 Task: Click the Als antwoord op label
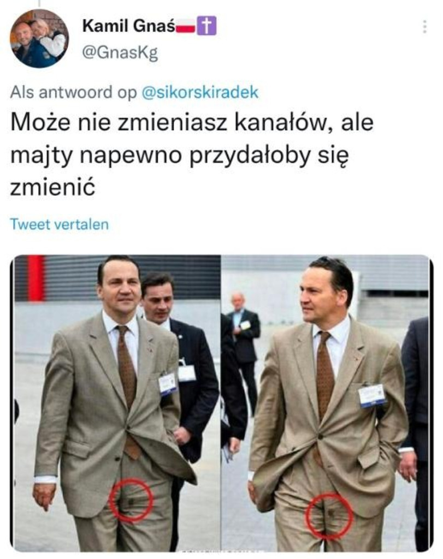(74, 92)
